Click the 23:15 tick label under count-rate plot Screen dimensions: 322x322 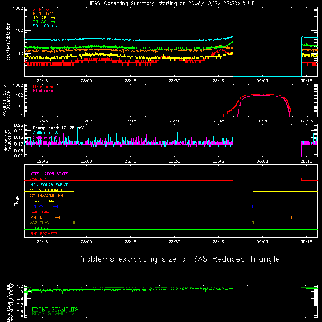[130, 81]
